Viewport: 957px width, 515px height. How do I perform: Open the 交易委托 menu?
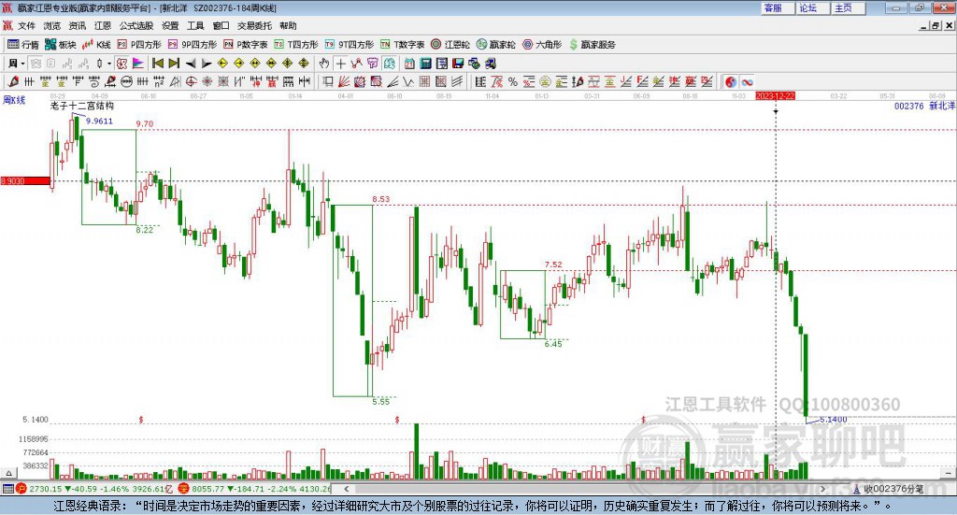[254, 25]
